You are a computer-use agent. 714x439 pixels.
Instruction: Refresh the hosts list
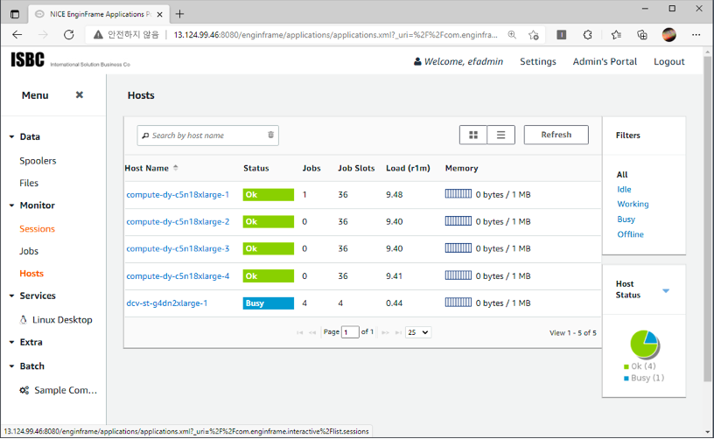(556, 135)
